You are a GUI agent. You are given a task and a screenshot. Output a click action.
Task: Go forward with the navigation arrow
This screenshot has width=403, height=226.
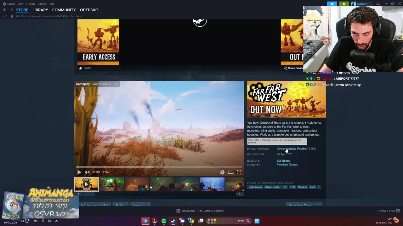tap(11, 10)
